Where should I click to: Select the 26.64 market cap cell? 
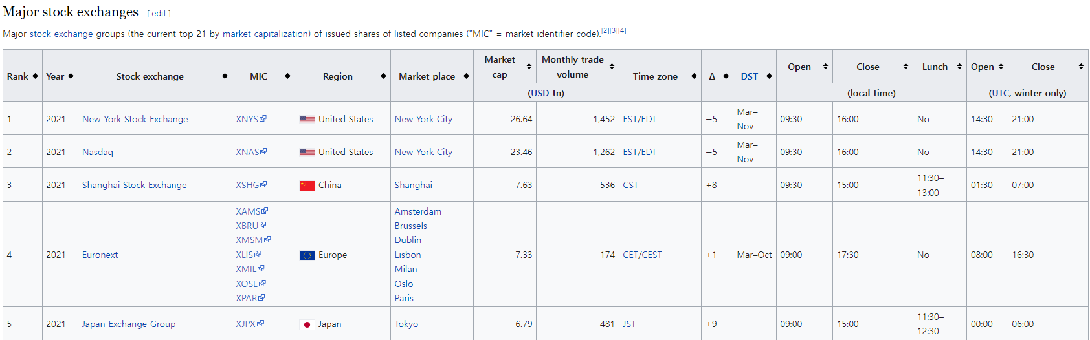[x=505, y=119]
